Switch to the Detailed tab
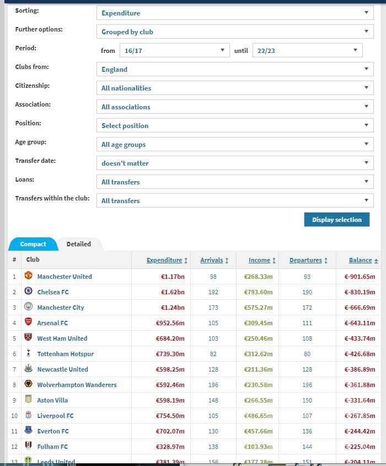The height and width of the screenshot is (466, 386). tap(79, 244)
